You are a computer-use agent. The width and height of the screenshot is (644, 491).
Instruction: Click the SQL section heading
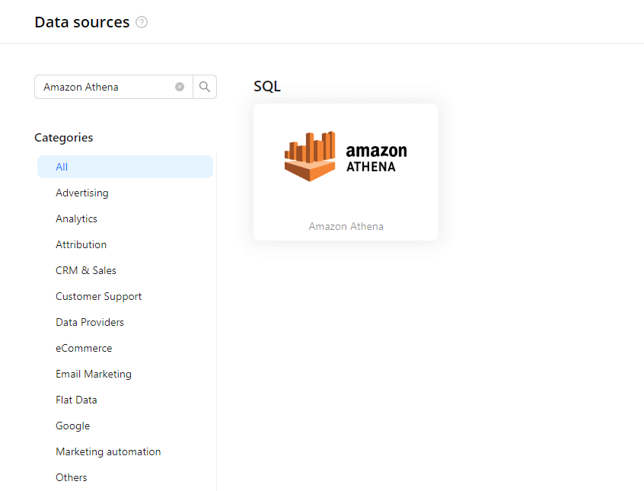(x=267, y=86)
